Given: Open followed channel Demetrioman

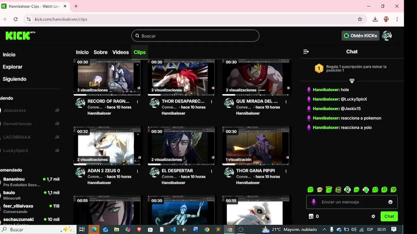Looking at the screenshot, I should tap(31, 124).
